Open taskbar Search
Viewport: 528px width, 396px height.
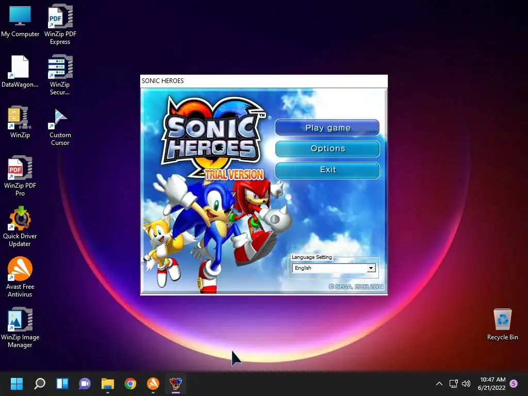coord(40,384)
